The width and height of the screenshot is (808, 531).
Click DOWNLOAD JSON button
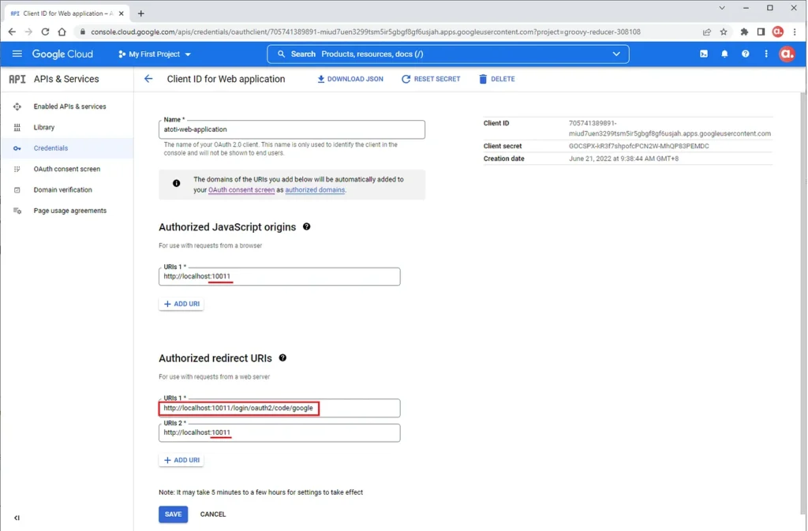pyautogui.click(x=350, y=79)
